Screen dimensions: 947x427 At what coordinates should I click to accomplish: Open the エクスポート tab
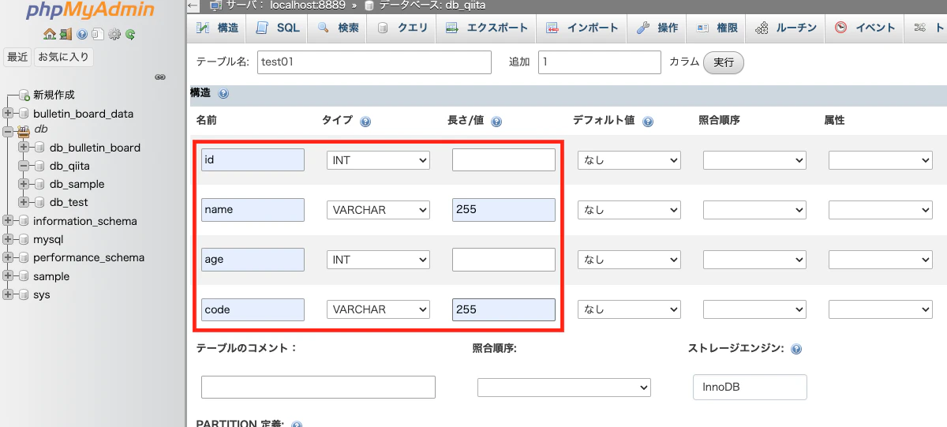click(486, 28)
